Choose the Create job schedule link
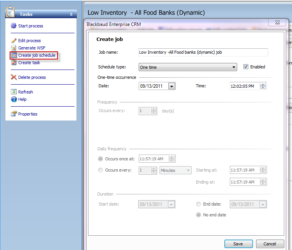Image resolution: width=292 pixels, height=250 pixels. click(x=37, y=55)
